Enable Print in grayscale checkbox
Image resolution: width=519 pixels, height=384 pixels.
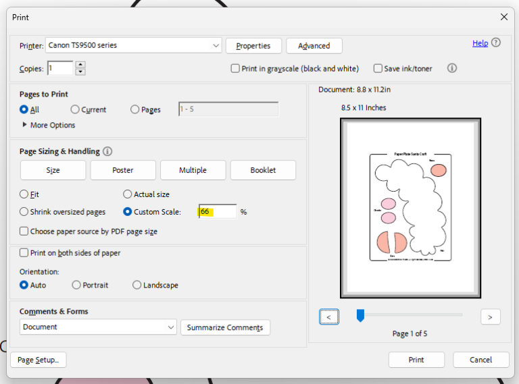235,69
